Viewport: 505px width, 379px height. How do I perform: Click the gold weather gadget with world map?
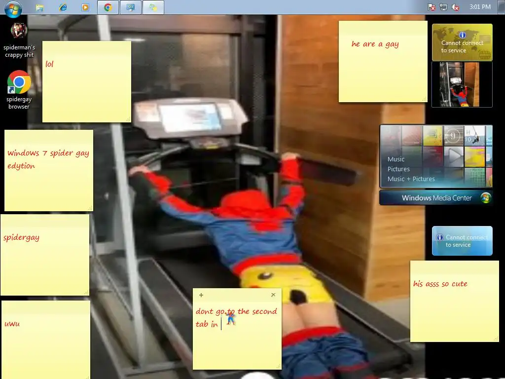point(462,42)
